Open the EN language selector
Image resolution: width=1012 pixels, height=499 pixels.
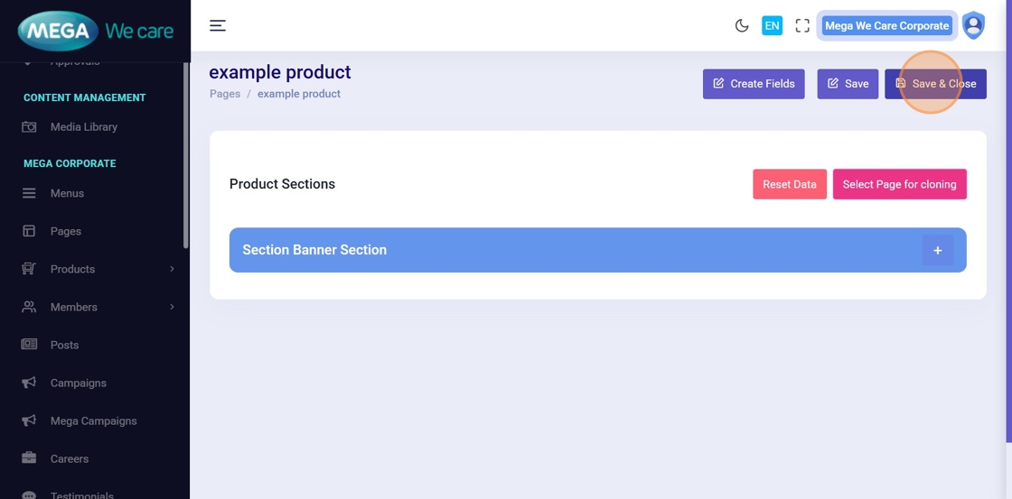[772, 25]
